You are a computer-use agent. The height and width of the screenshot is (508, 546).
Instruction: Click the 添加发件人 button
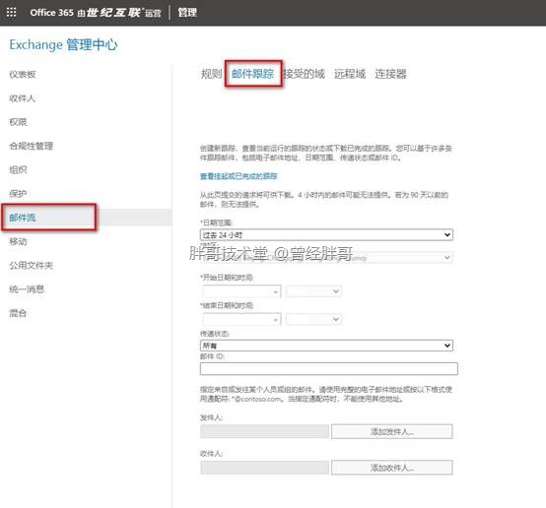(x=391, y=431)
